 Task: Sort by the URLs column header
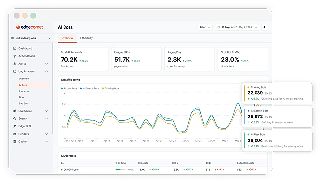[175, 163]
